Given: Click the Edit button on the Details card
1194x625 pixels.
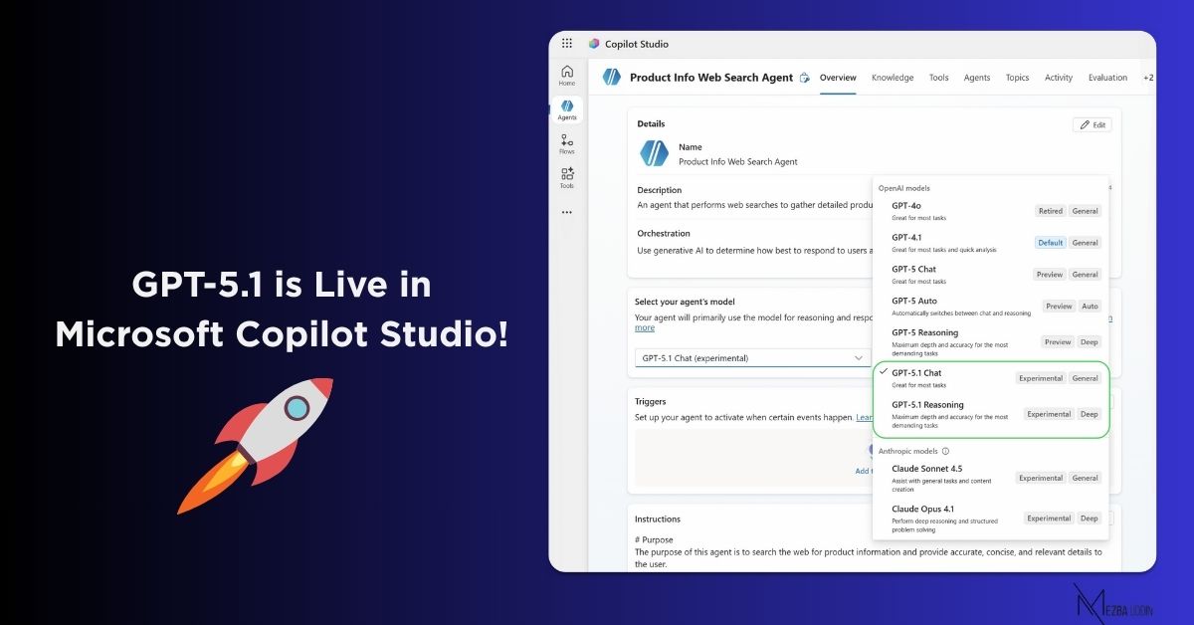Looking at the screenshot, I should click(1092, 124).
